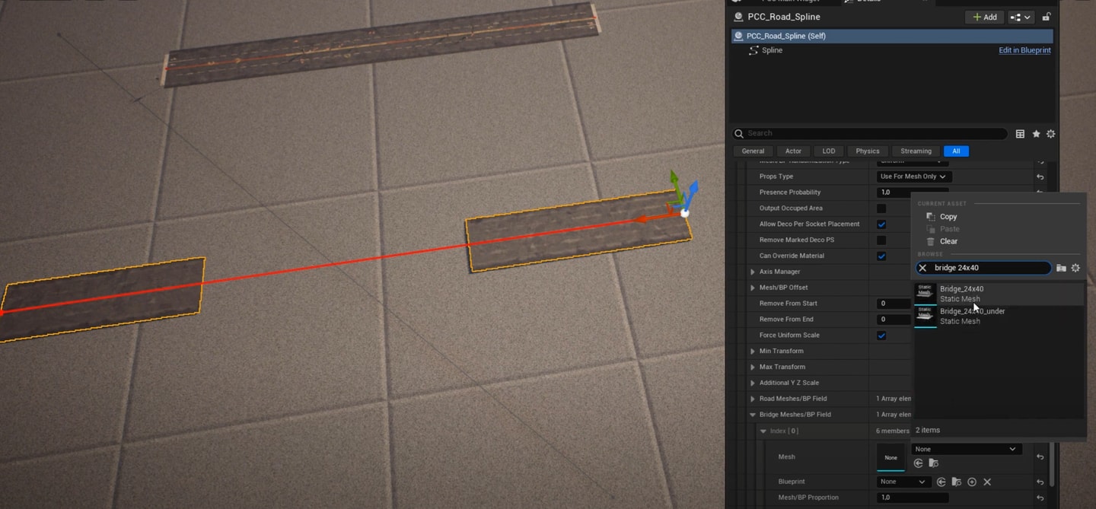Image resolution: width=1096 pixels, height=509 pixels.
Task: Click the Remove From Start value field
Action: [x=894, y=304]
